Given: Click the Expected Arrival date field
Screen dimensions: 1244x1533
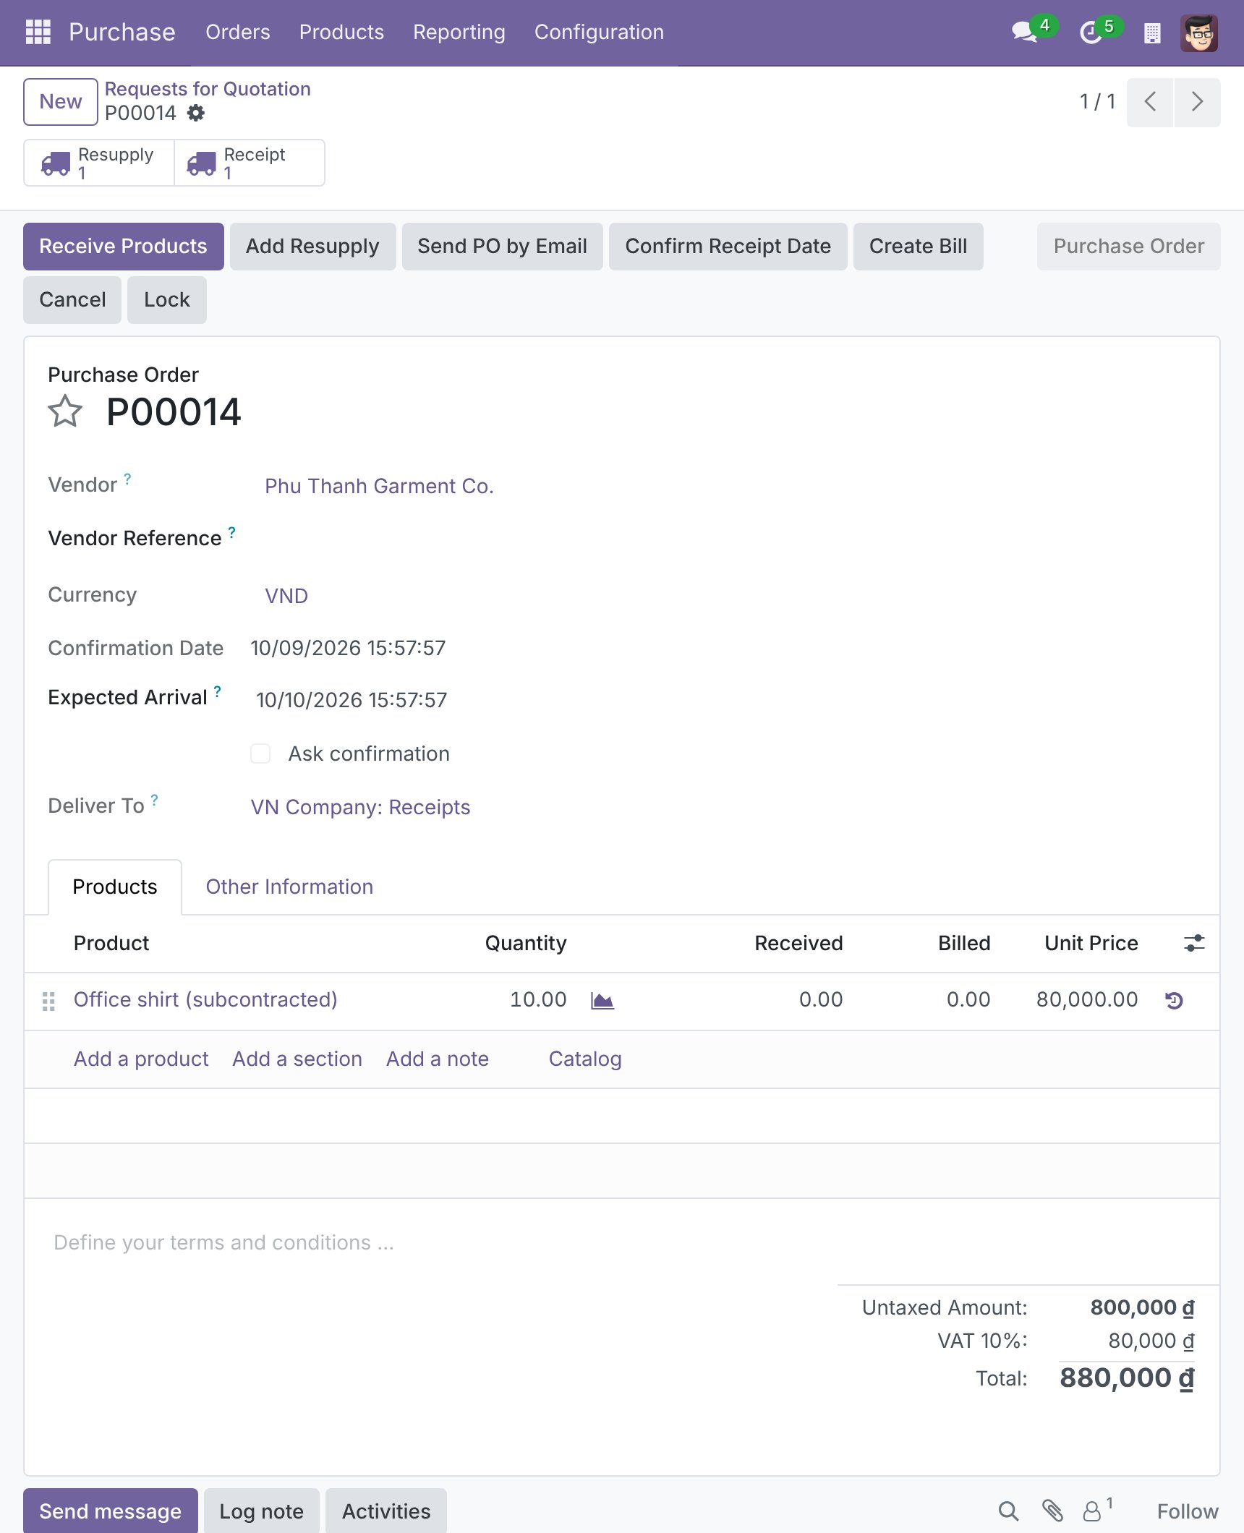Looking at the screenshot, I should (352, 700).
